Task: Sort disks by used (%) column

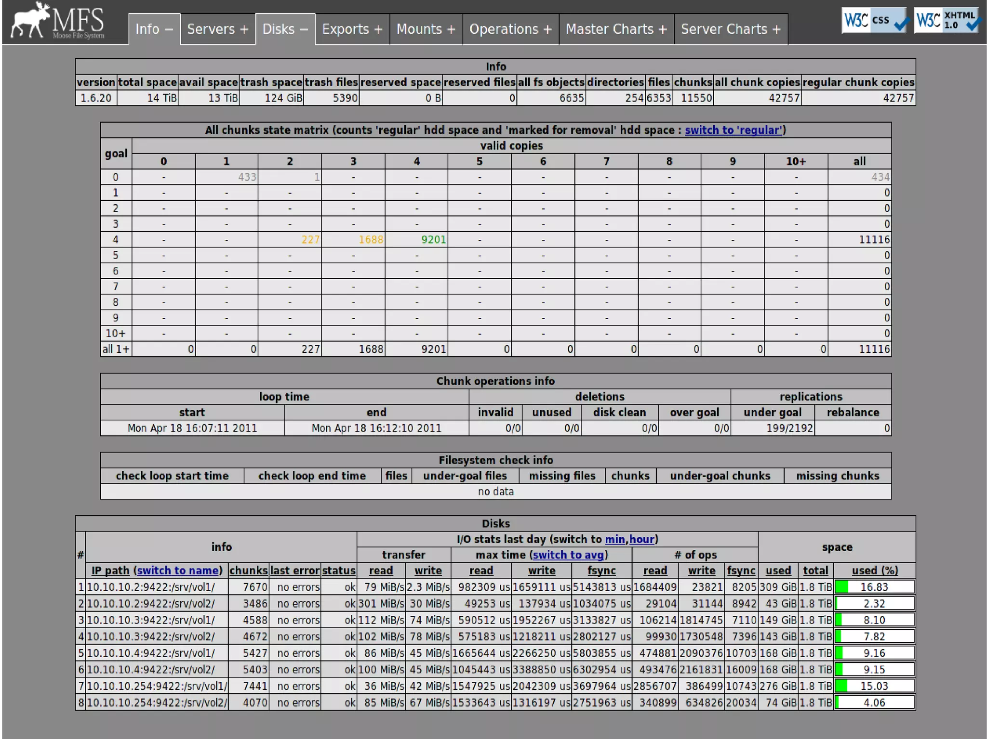Action: pyautogui.click(x=875, y=570)
